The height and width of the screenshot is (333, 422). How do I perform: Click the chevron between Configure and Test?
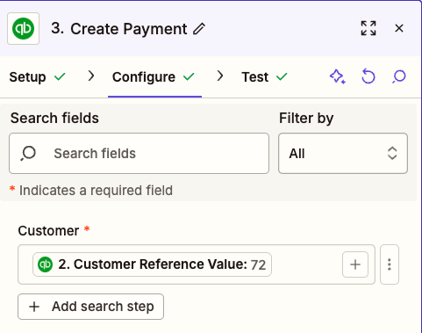(220, 76)
